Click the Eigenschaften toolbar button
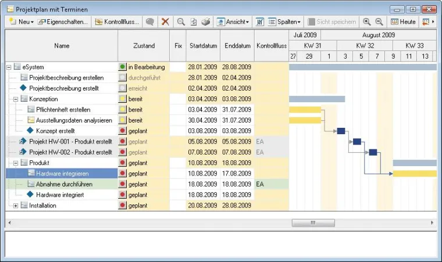The width and height of the screenshot is (442, 262). (x=63, y=21)
